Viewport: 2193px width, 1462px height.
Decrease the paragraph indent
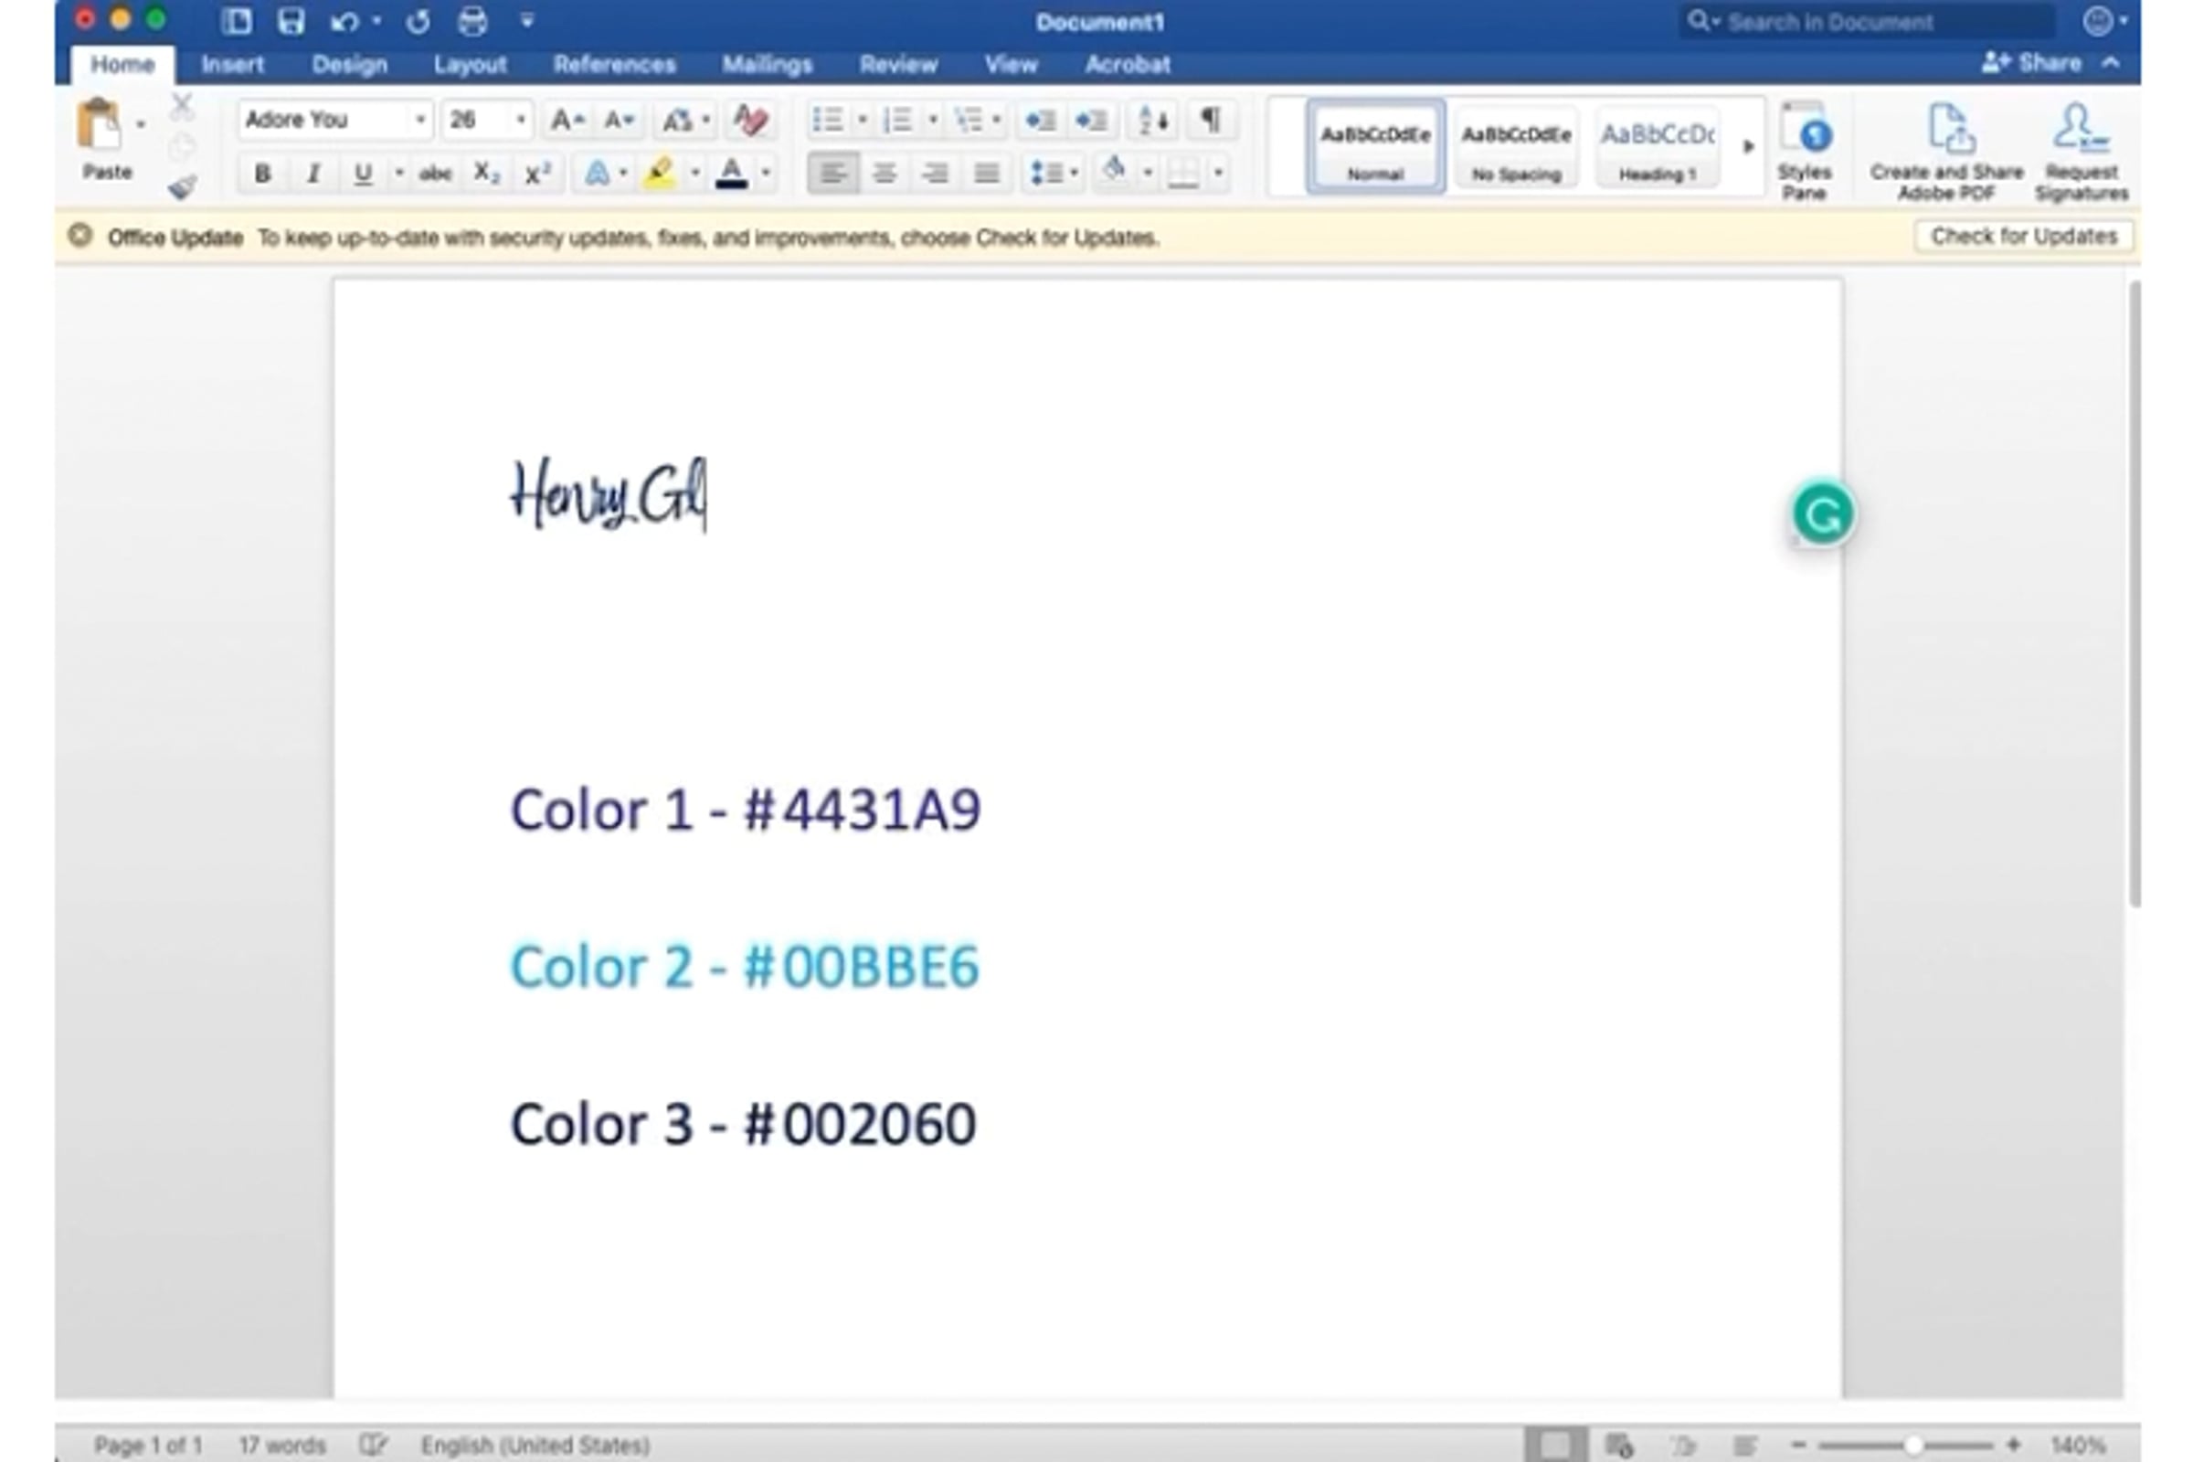1040,120
